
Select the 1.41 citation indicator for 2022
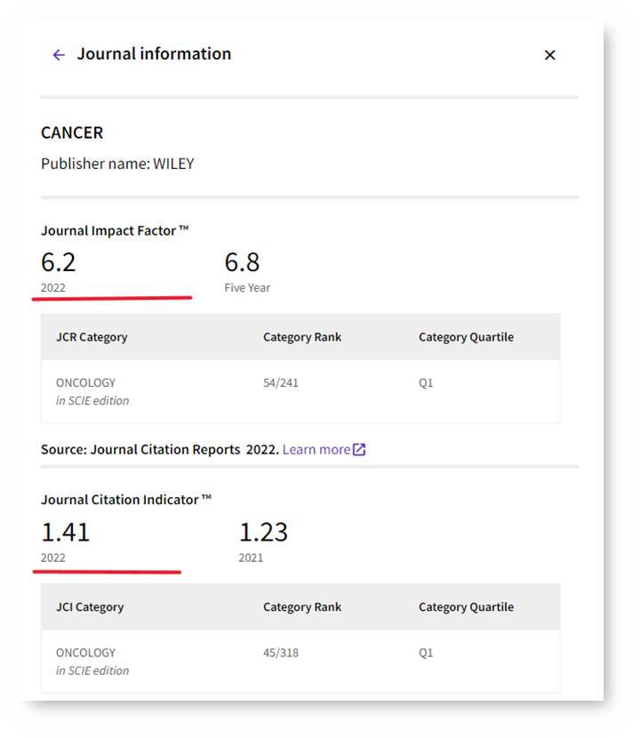(66, 532)
